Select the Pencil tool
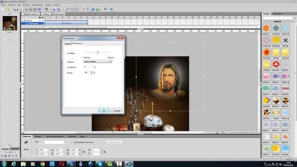297x167 pixels. (x=83, y=9)
